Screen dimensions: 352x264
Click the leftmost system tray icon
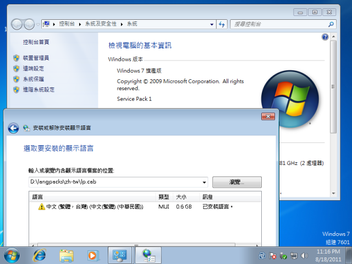262,256
